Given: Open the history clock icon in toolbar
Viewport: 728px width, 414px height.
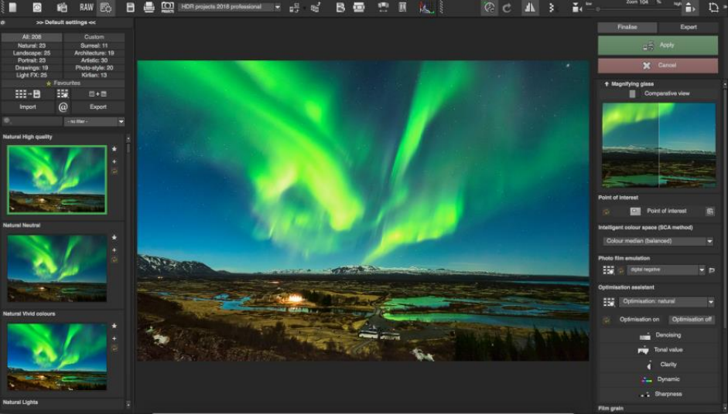Looking at the screenshot, I should tap(36, 7).
